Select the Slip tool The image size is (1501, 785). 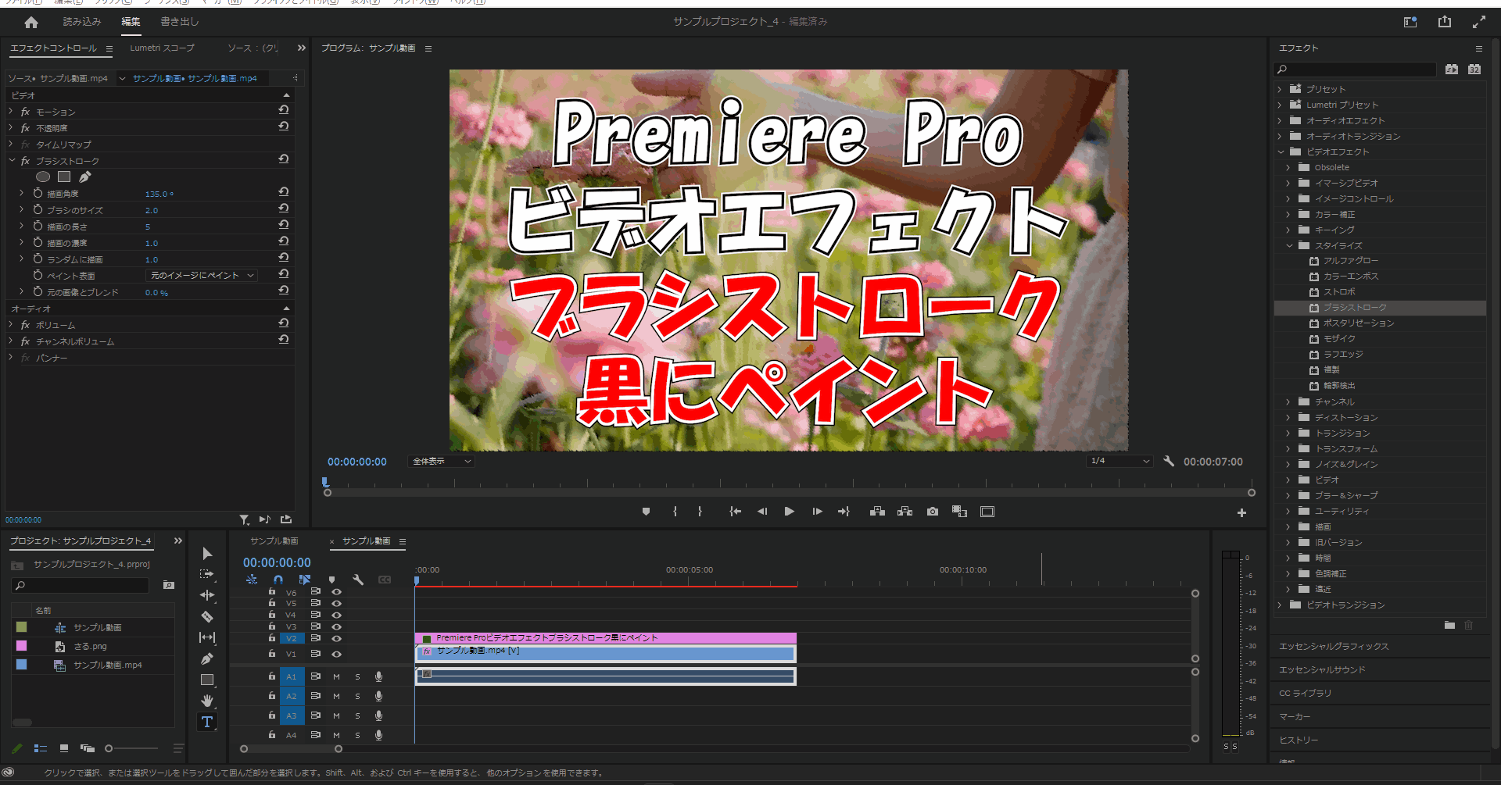tap(207, 637)
